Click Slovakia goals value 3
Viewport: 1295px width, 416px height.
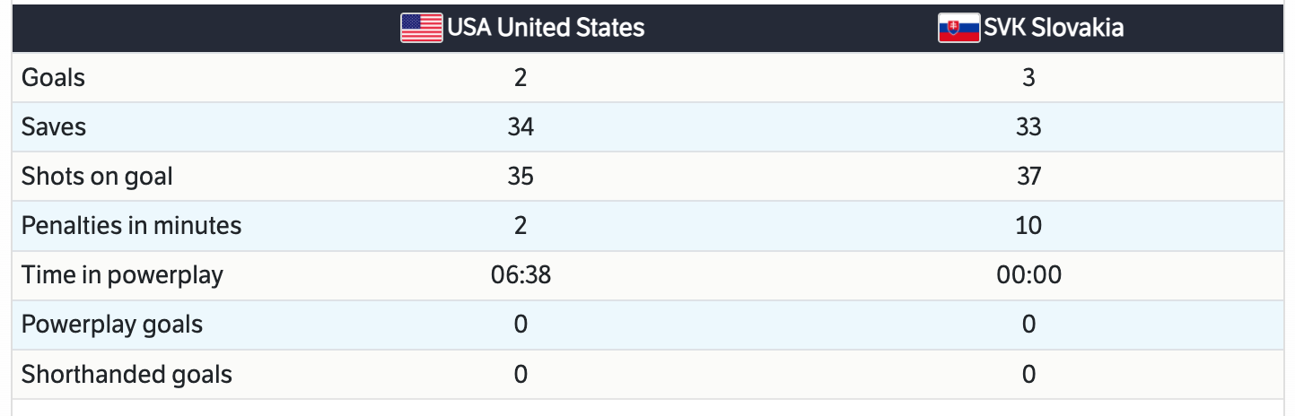1028,78
